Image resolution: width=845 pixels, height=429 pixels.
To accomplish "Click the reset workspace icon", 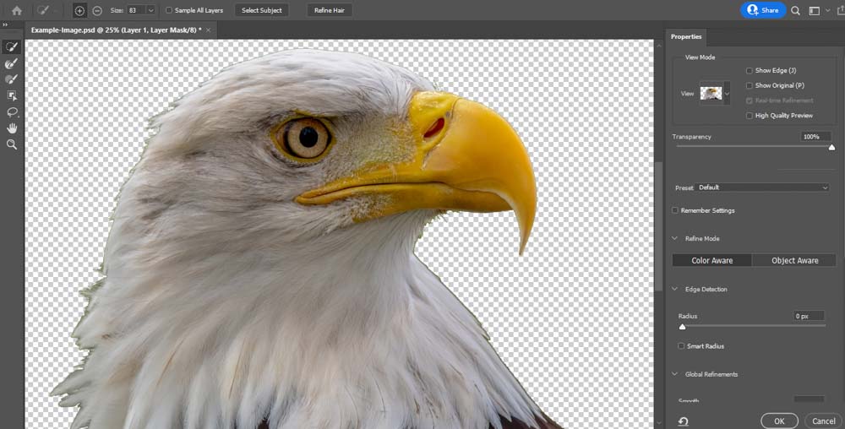I will coord(683,421).
